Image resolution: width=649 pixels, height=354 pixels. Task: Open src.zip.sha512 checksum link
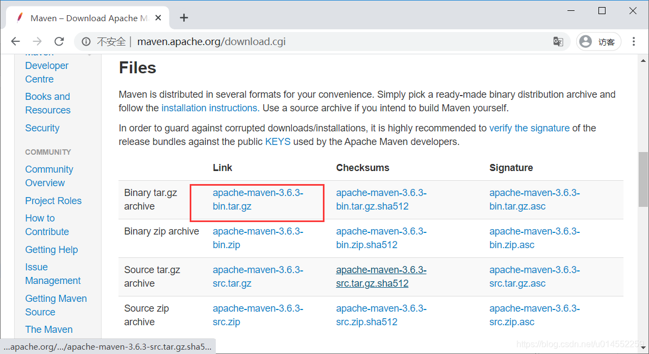tap(381, 315)
